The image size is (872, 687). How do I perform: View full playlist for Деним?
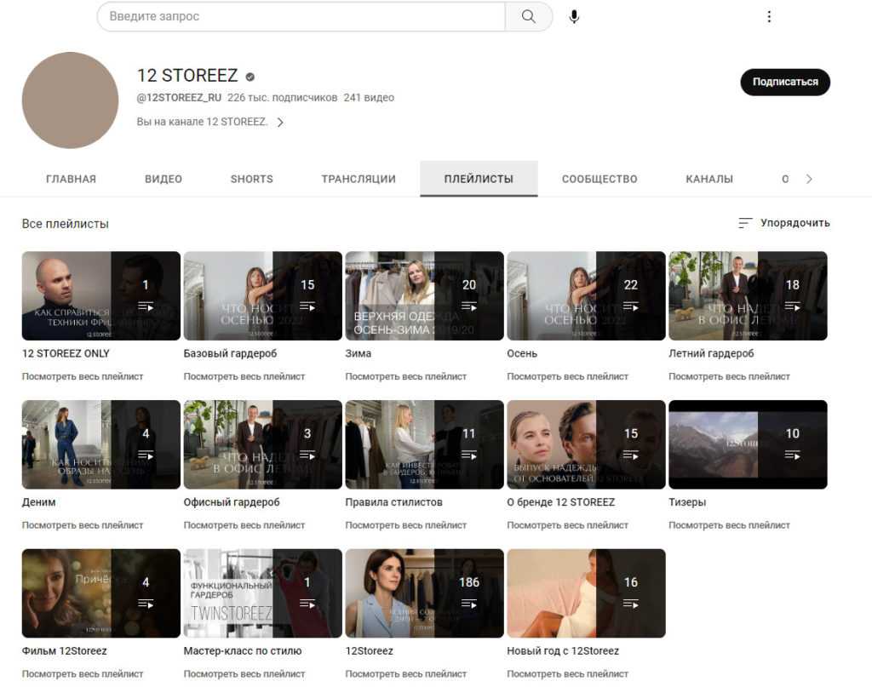click(83, 525)
